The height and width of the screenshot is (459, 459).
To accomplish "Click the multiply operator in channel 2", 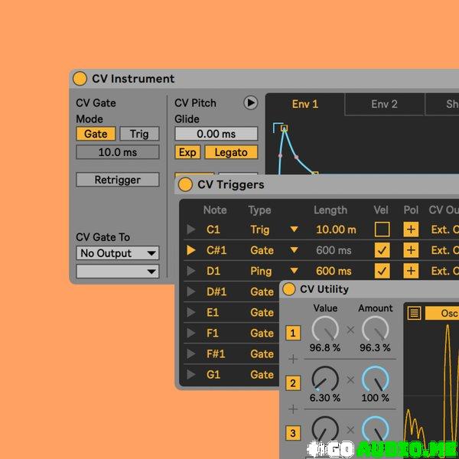I will coord(350,380).
